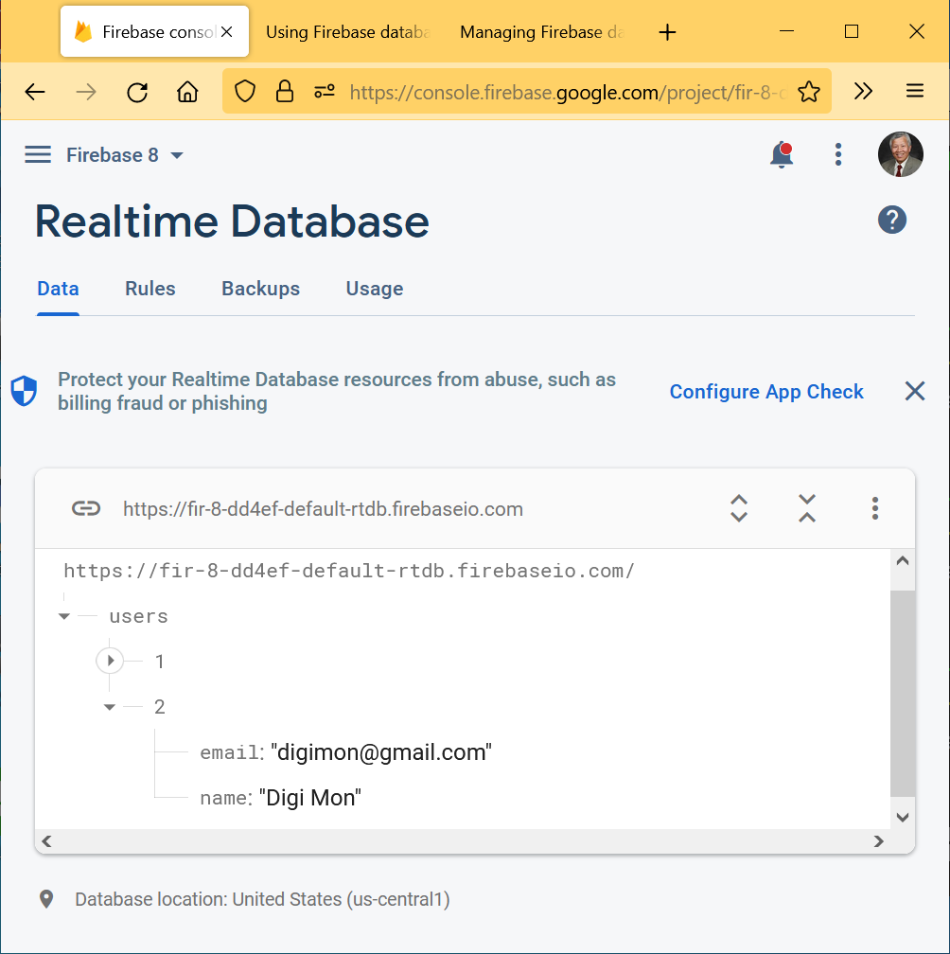Open the Usage tab
The height and width of the screenshot is (954, 950).
375,289
